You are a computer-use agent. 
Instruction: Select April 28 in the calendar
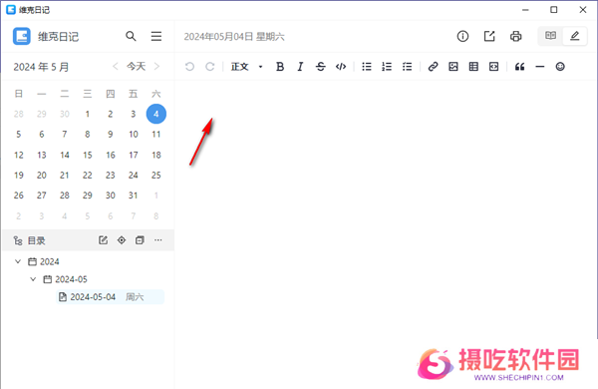(19, 114)
